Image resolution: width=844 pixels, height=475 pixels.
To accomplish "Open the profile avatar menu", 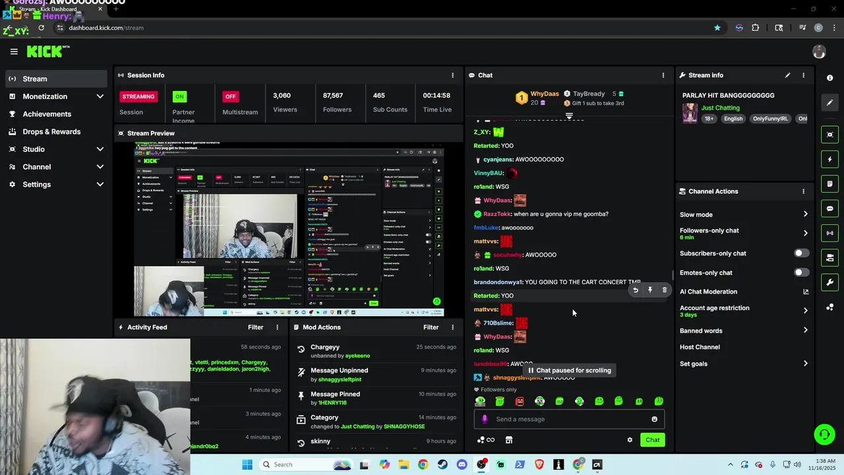I will pos(819,51).
